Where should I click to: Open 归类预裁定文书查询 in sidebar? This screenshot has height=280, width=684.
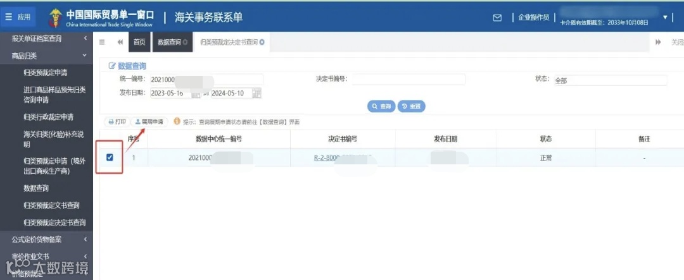click(x=51, y=205)
